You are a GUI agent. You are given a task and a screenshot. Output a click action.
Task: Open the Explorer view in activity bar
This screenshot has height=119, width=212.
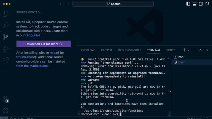pos(6,14)
